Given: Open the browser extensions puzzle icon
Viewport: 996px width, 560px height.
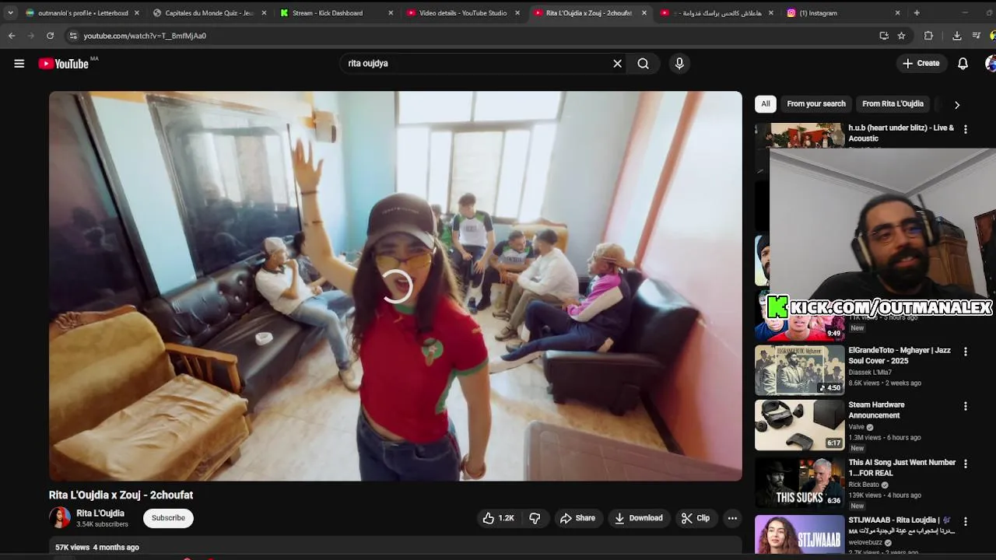Looking at the screenshot, I should coord(928,36).
